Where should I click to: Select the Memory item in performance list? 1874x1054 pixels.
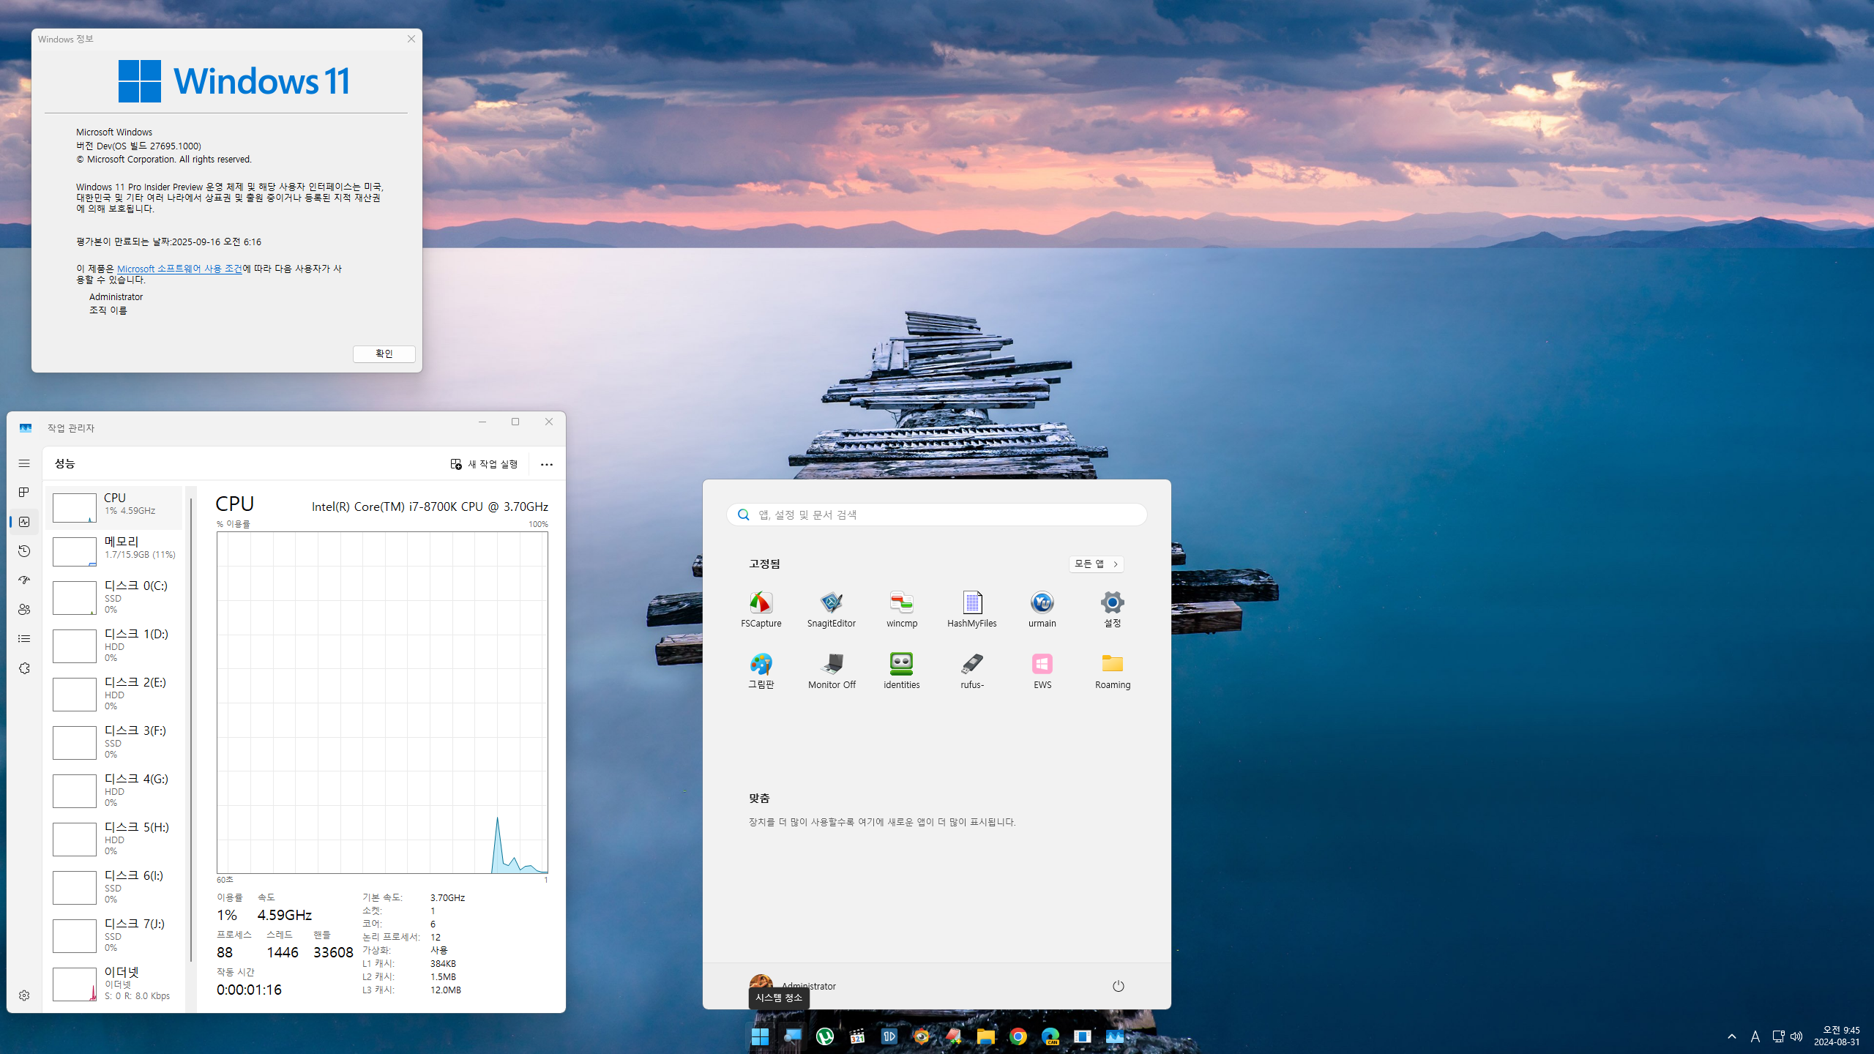click(x=114, y=551)
